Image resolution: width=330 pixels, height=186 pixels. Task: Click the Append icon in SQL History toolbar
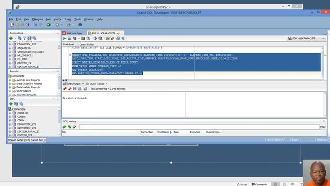(64, 127)
